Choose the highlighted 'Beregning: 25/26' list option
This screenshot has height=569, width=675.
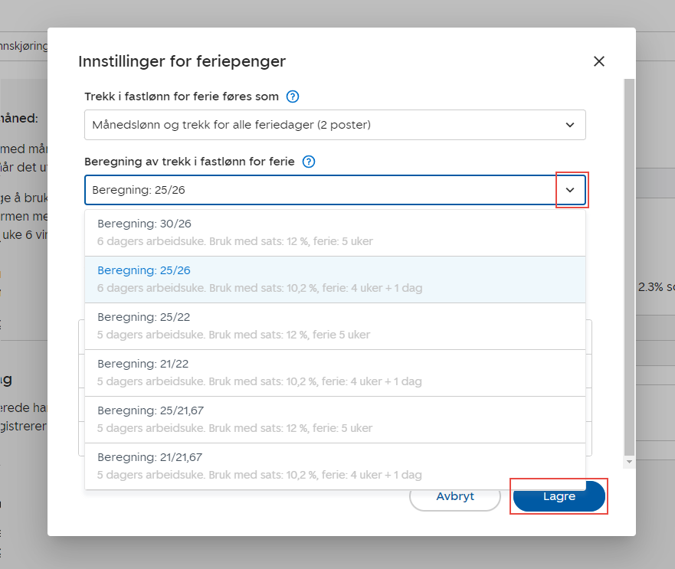[x=334, y=280]
